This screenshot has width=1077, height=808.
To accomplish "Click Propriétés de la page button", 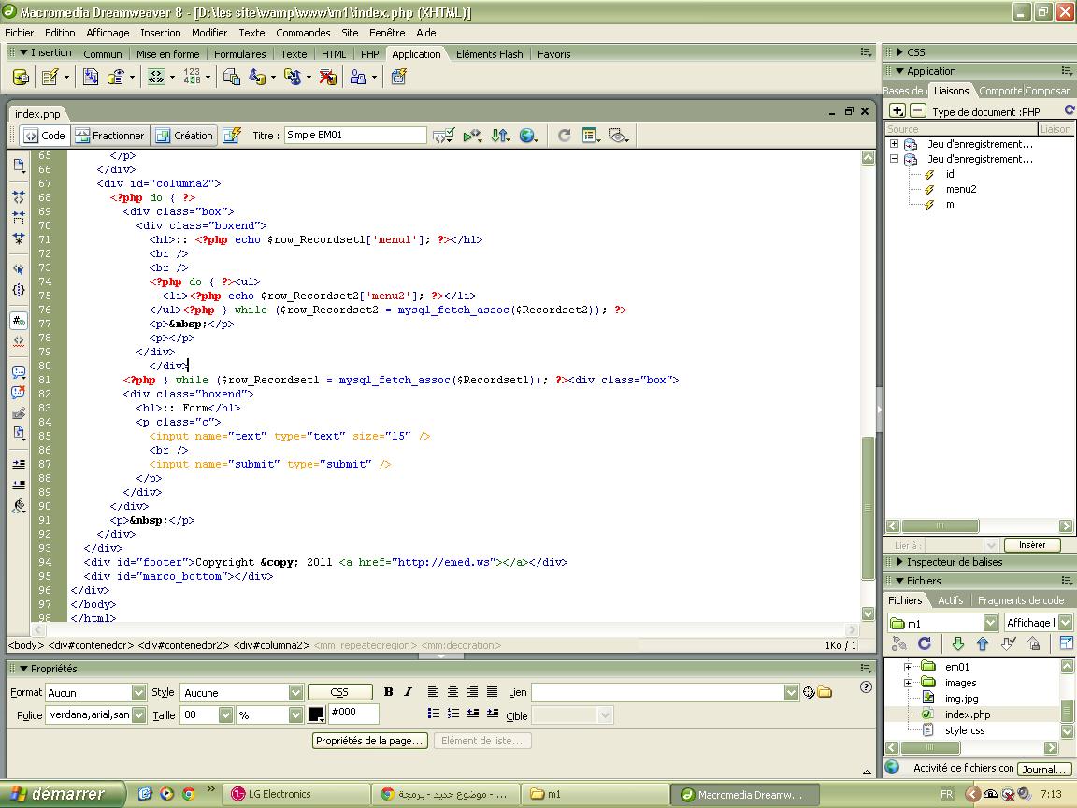I will (x=370, y=741).
